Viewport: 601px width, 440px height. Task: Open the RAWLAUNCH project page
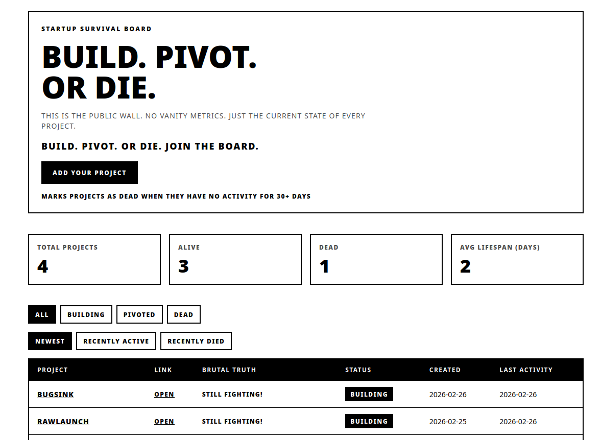click(63, 421)
